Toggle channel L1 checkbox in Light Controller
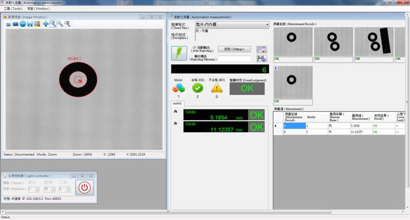Viewport: 410px width, 220px height. [x=30, y=182]
